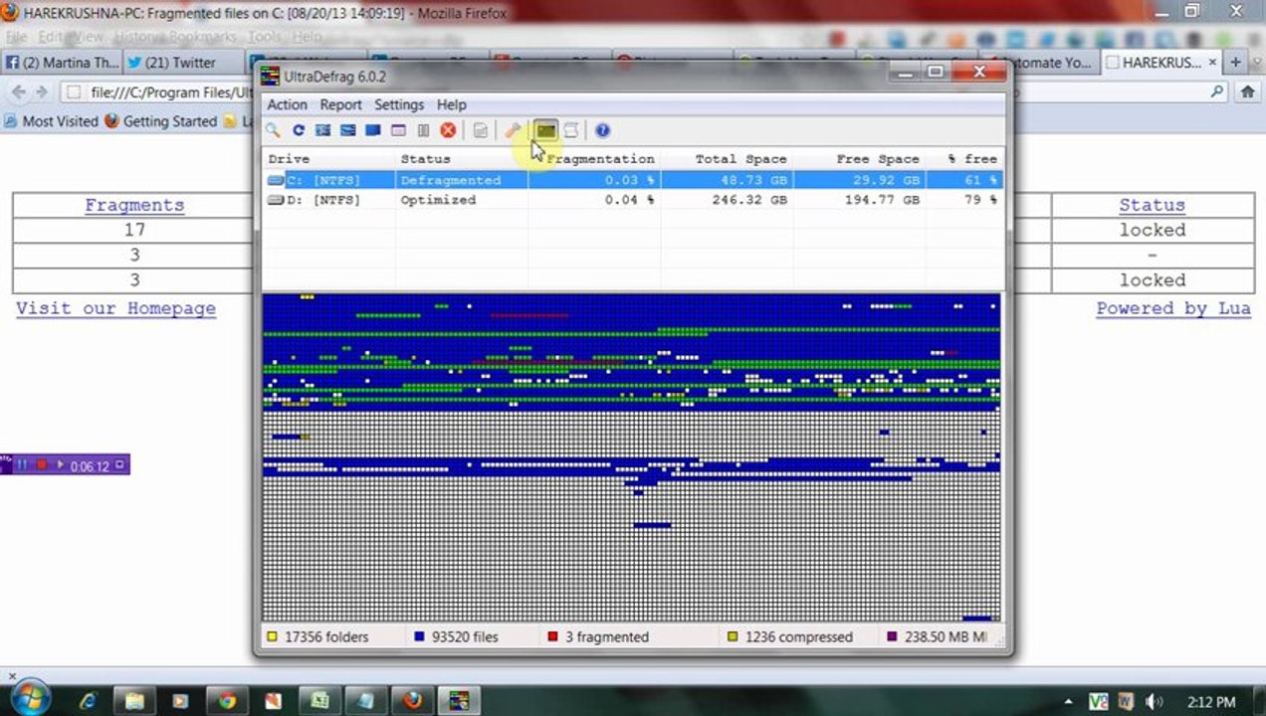This screenshot has height=716, width=1266.
Task: Click the Full optimization toolbar icon
Action: tap(372, 130)
